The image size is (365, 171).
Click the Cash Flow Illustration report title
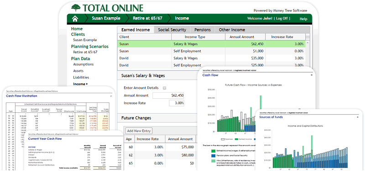pos(21,96)
